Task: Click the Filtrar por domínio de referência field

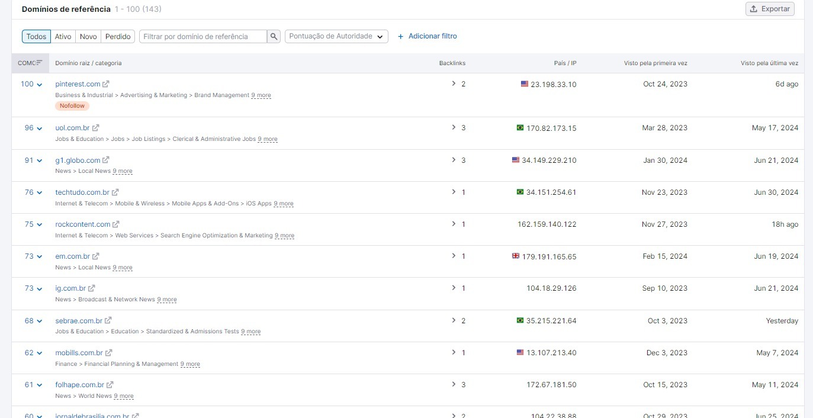Action: tap(203, 37)
